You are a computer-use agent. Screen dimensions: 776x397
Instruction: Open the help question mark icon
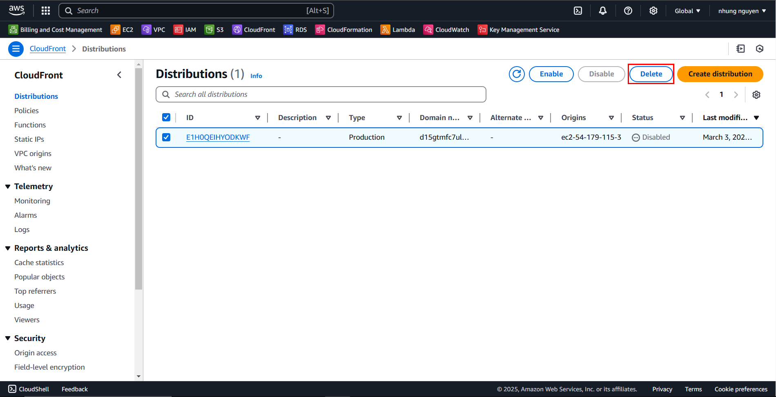click(x=628, y=11)
